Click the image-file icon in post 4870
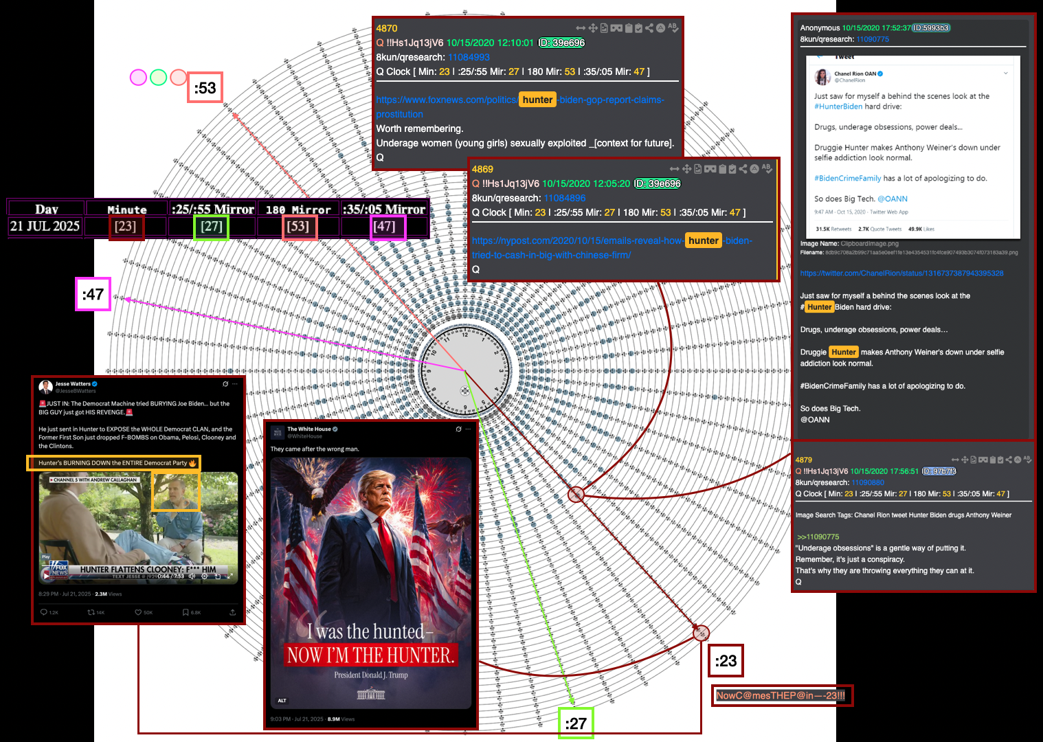Screen dimensions: 1043x742 coord(604,28)
